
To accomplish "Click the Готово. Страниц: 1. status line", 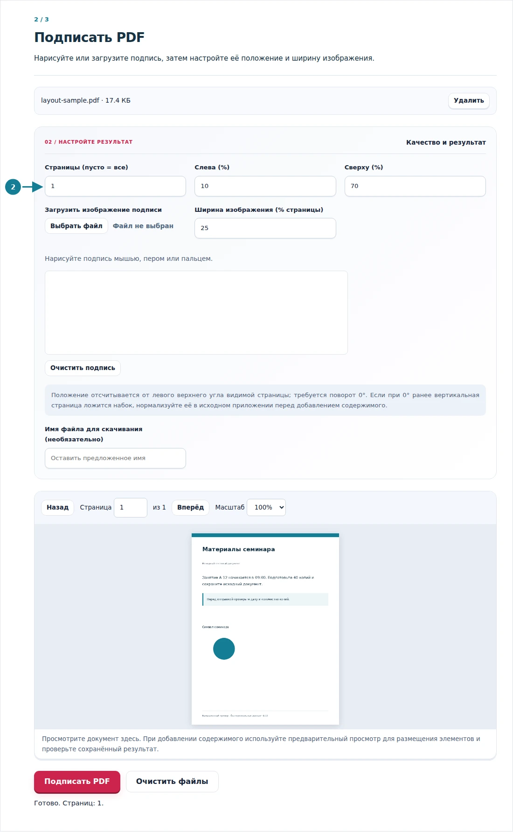I will (69, 803).
